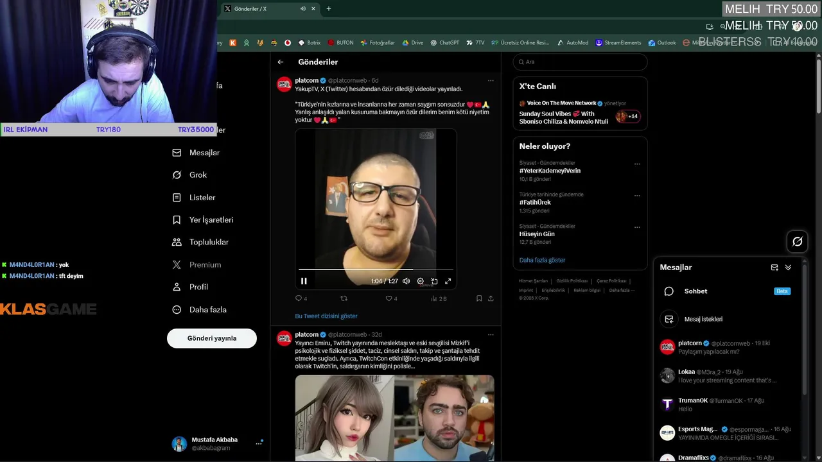The image size is (822, 462).
Task: Open Sunday Soul Vibes live space
Action: click(x=580, y=114)
